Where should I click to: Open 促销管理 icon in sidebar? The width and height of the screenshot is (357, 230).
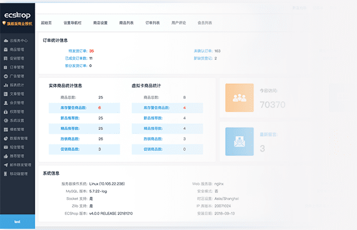pos(6,58)
